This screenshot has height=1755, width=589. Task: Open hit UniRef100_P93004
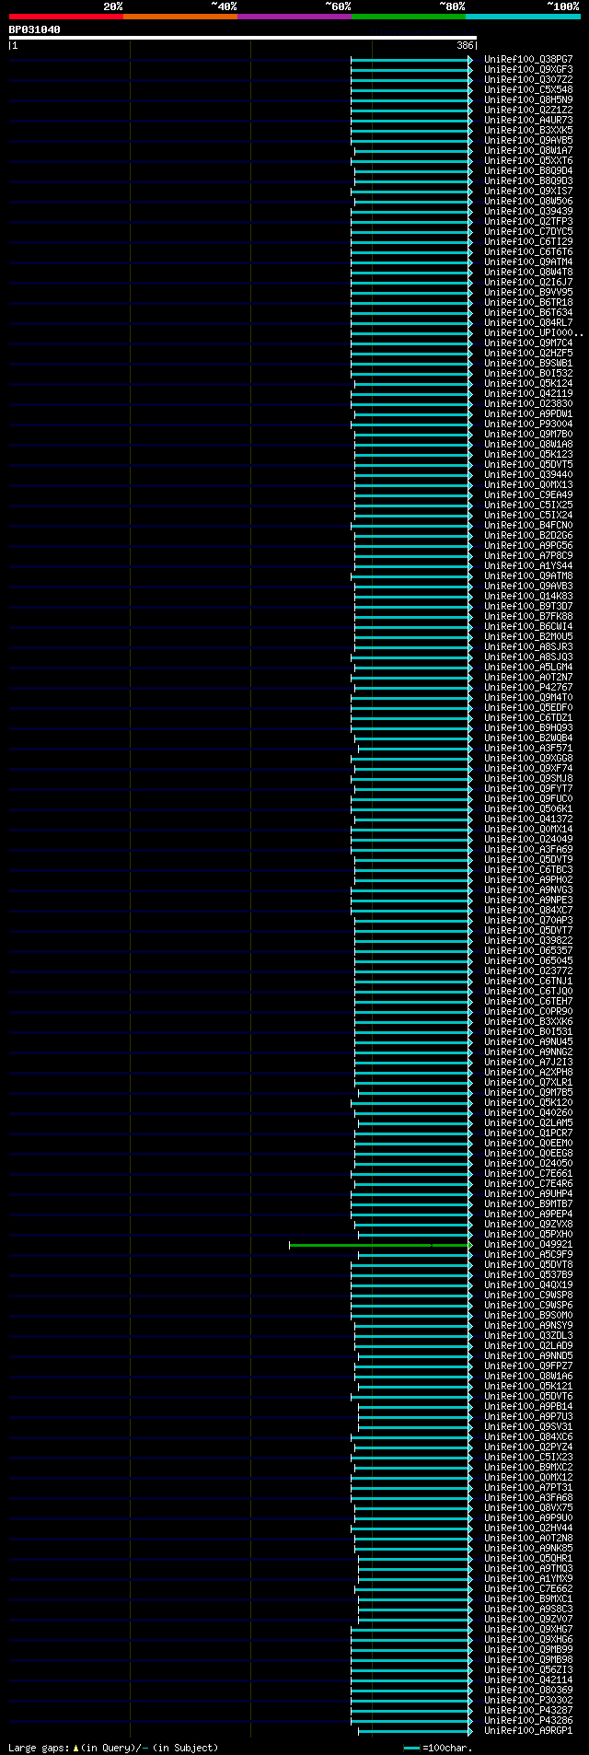point(528,424)
